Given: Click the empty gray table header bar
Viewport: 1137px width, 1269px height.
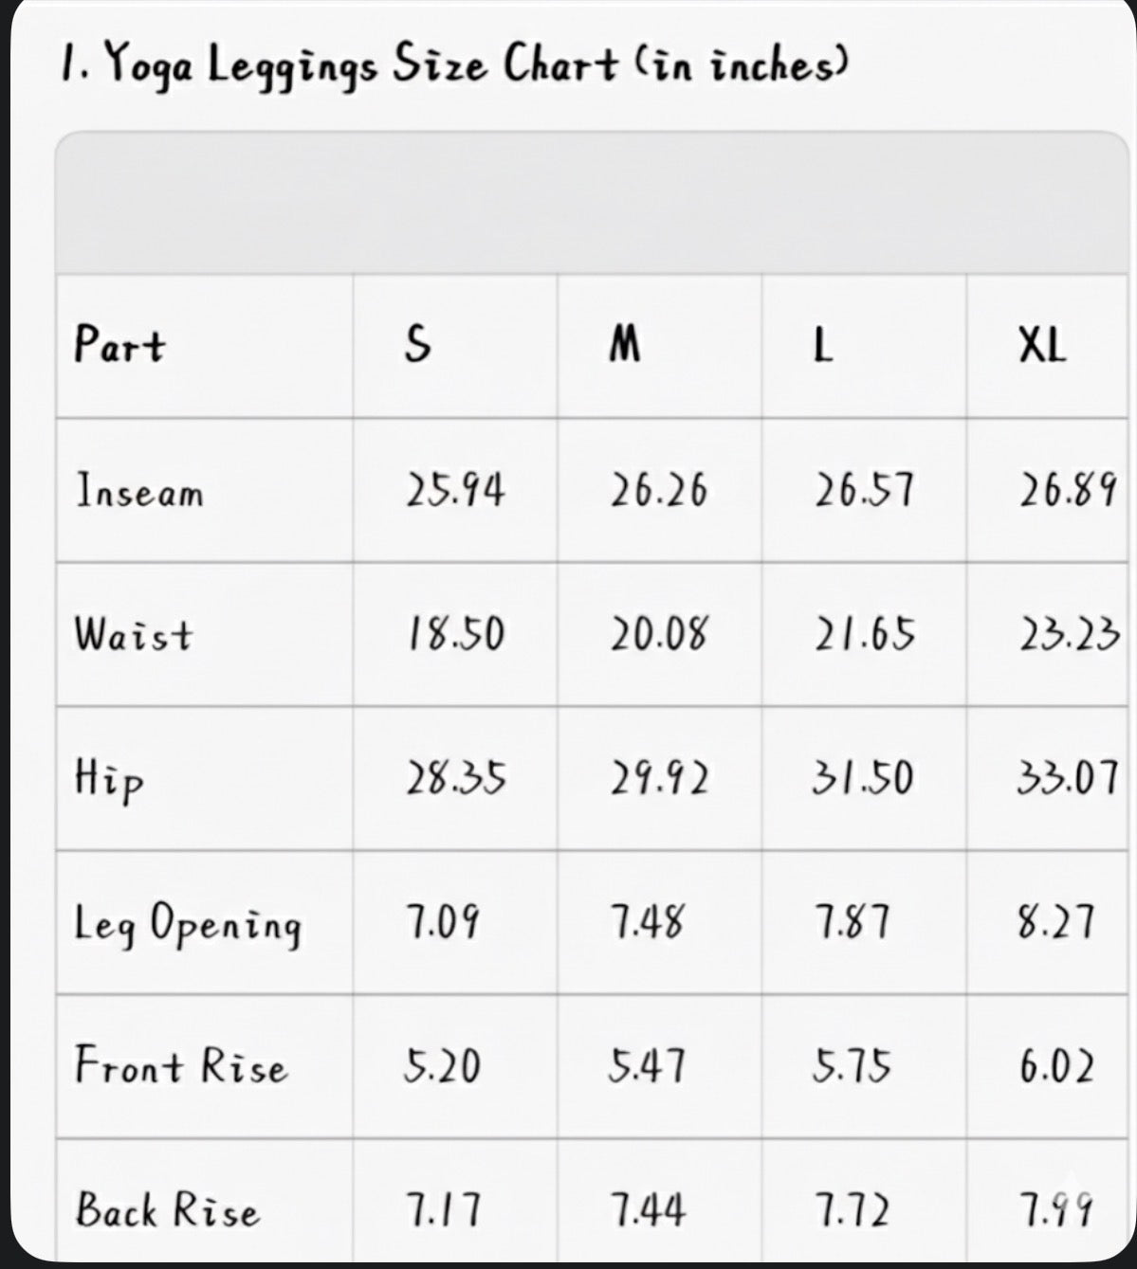Looking at the screenshot, I should point(592,203).
